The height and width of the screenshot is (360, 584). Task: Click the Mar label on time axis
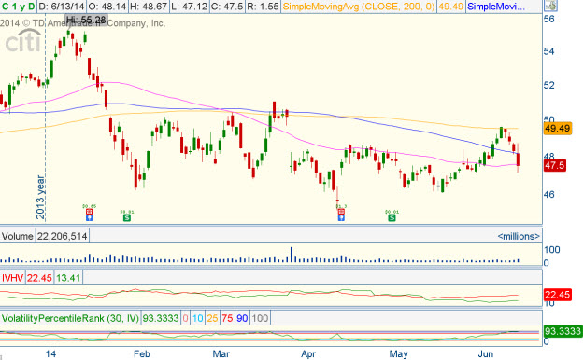coord(221,354)
